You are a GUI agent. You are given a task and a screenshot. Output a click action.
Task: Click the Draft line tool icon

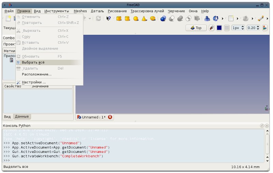coord(261,18)
